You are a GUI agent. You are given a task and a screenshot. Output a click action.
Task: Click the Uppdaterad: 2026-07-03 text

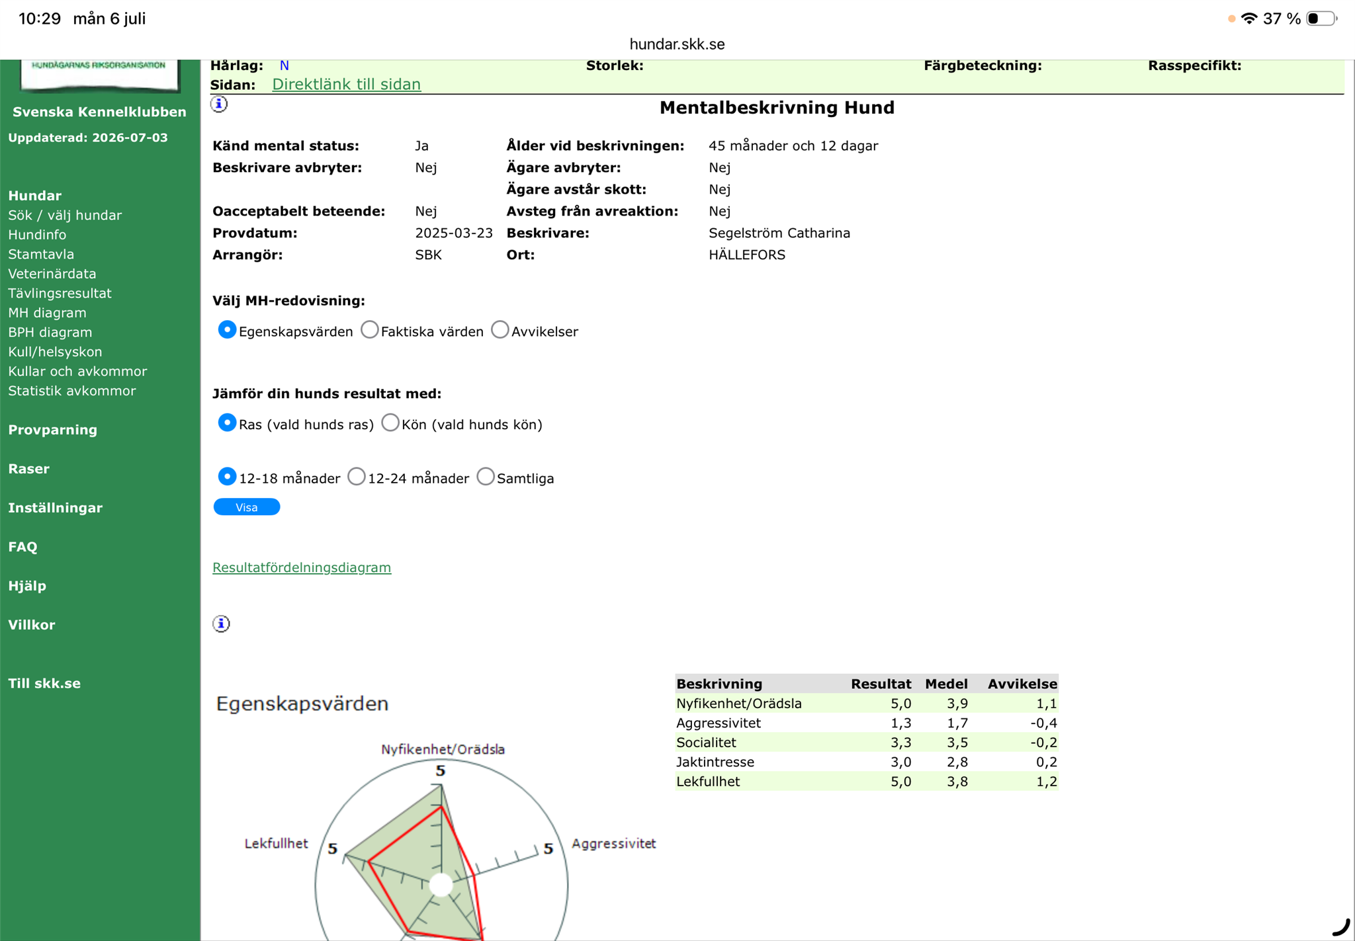(x=88, y=138)
